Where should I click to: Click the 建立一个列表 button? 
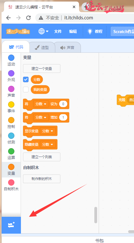click(x=42, y=157)
